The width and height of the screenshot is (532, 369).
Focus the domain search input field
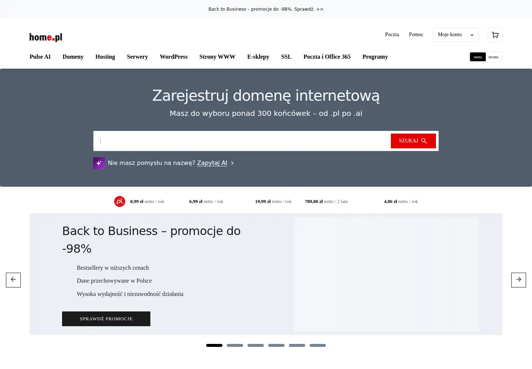(x=242, y=141)
